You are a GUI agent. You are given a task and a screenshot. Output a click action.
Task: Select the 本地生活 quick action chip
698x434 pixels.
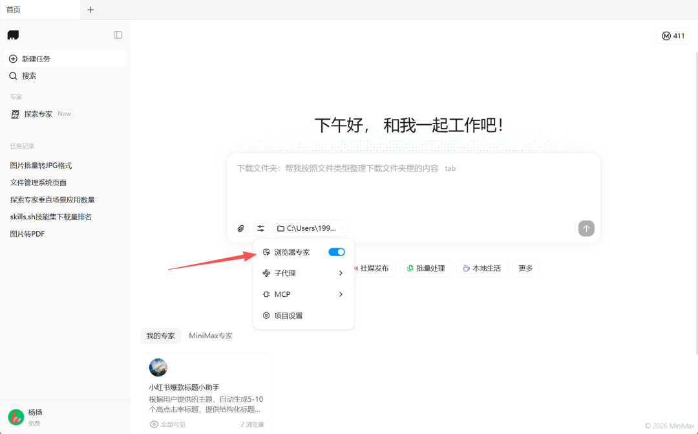[x=480, y=268]
